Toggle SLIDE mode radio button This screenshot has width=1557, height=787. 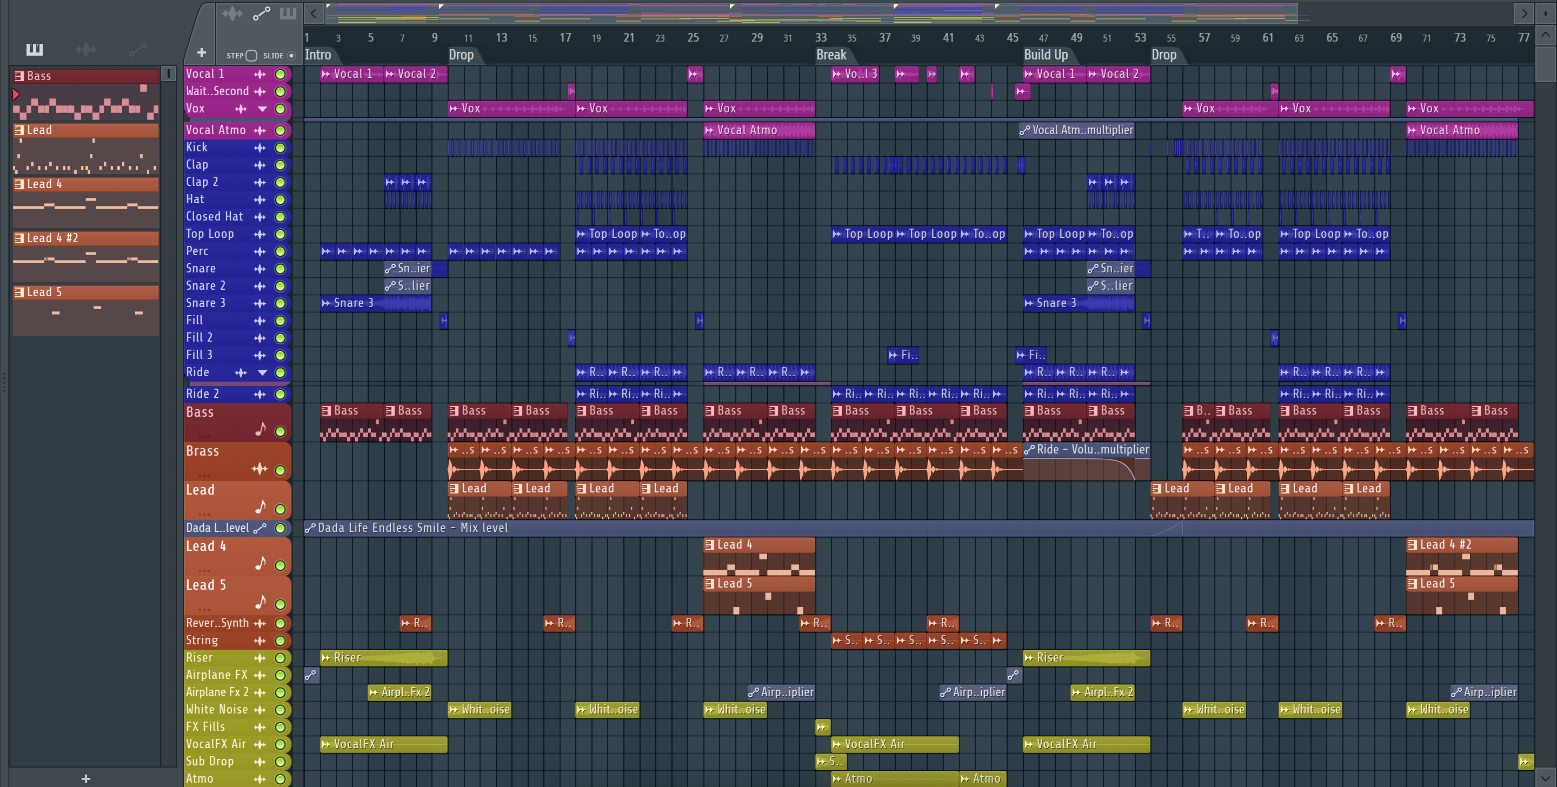click(291, 56)
